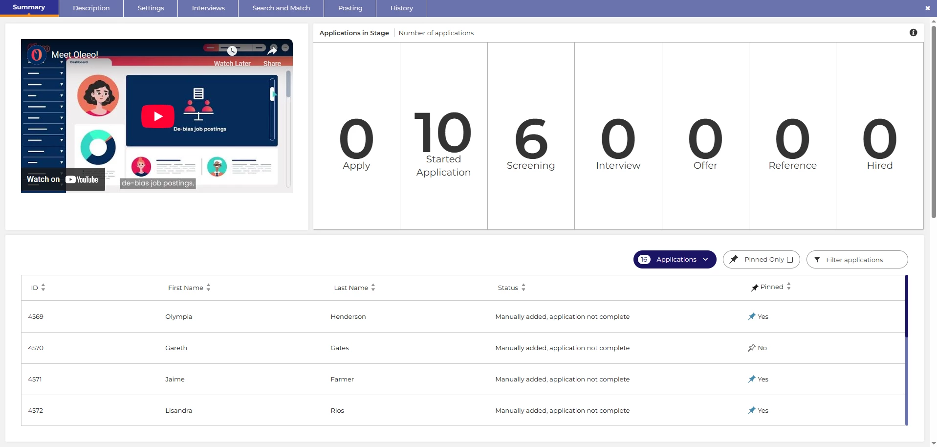Click last name Farmer

(x=342, y=380)
